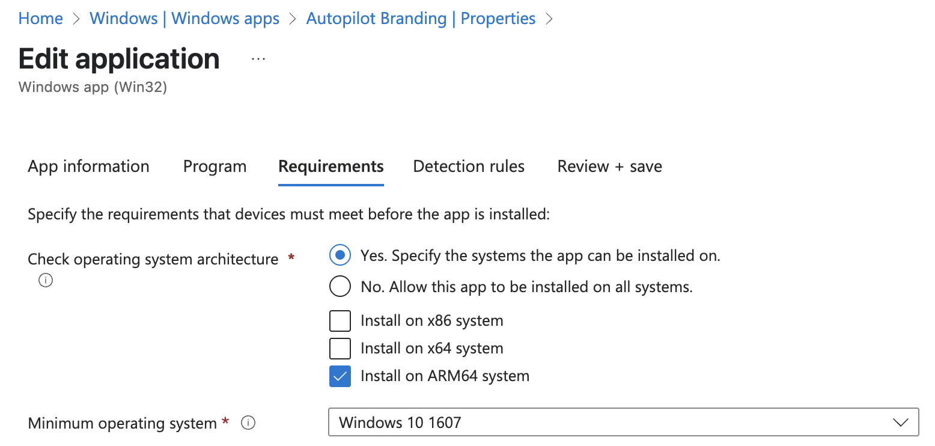The height and width of the screenshot is (446, 935).
Task: Check the Install on x64 system box
Action: pyautogui.click(x=340, y=349)
